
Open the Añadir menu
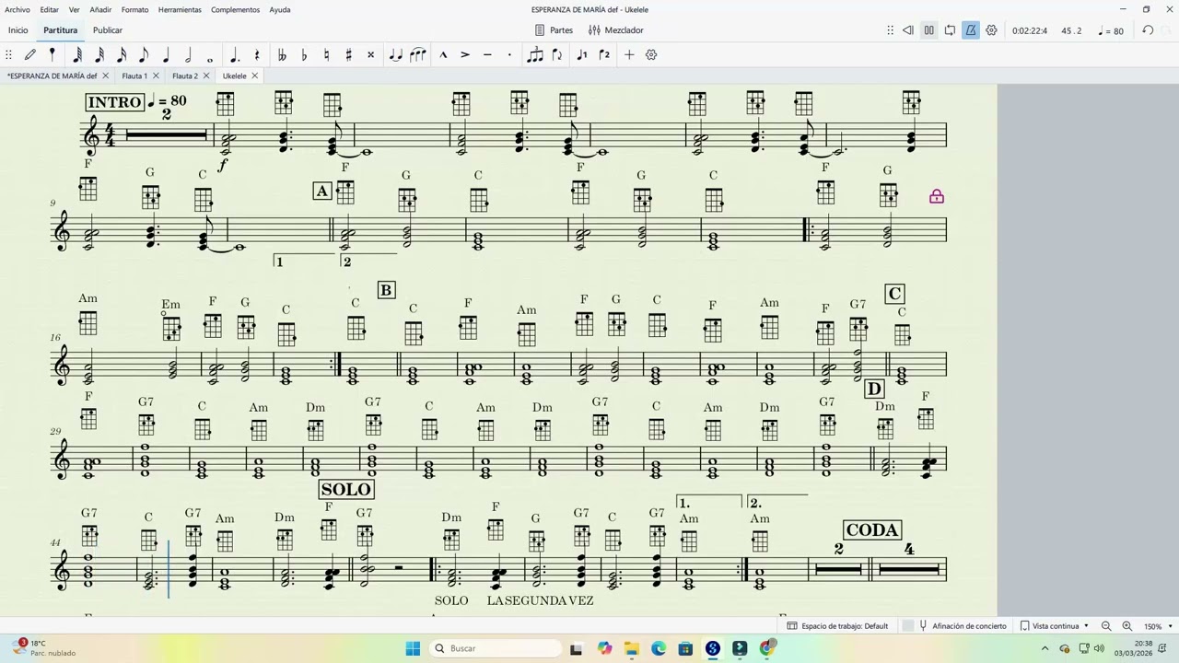tap(100, 9)
